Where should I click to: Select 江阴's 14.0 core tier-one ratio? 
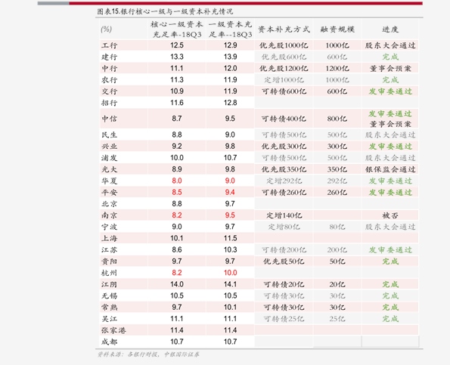click(x=177, y=284)
